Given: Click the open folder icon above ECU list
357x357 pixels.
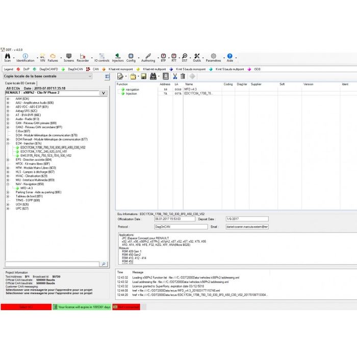Looking at the screenshot, I should (x=133, y=76).
